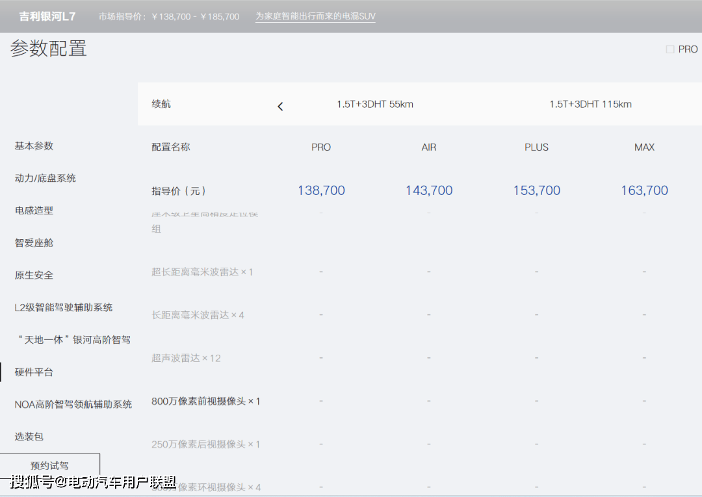This screenshot has width=702, height=497.
Task: Open the 智爱座舱 section
Action: 33,243
